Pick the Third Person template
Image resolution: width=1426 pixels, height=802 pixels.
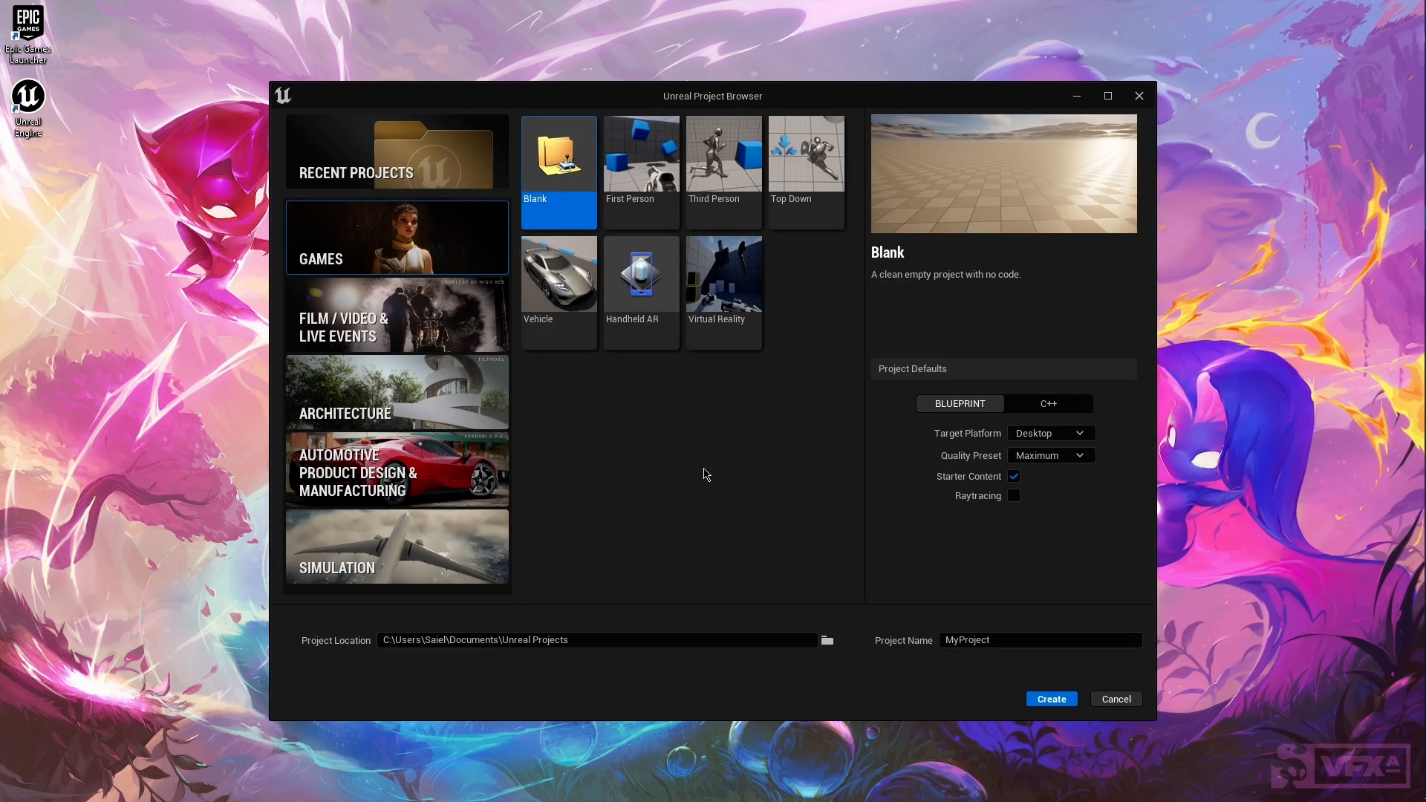pyautogui.click(x=723, y=154)
